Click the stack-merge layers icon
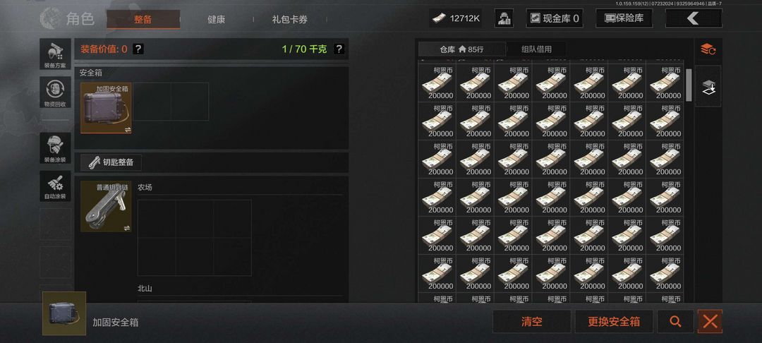Screen dimensions: 762x343 (x=708, y=87)
